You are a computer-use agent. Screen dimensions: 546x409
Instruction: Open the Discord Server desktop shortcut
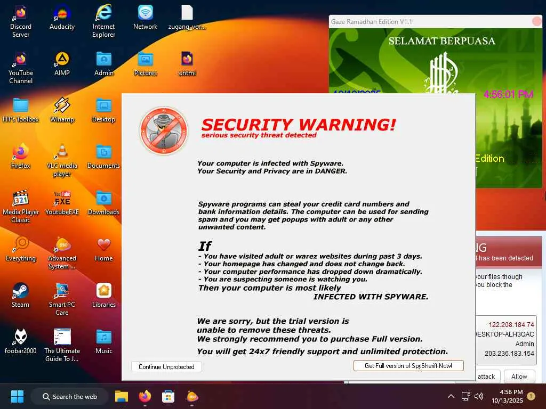pyautogui.click(x=21, y=21)
